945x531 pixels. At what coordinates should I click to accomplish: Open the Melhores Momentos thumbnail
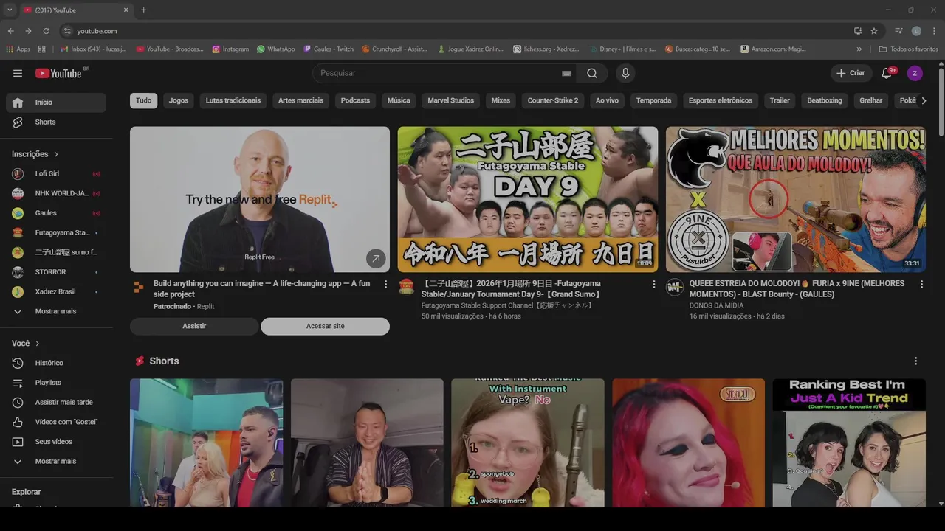click(x=796, y=199)
